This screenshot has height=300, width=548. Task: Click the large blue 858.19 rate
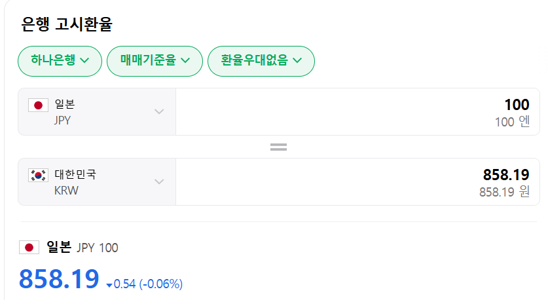(59, 279)
